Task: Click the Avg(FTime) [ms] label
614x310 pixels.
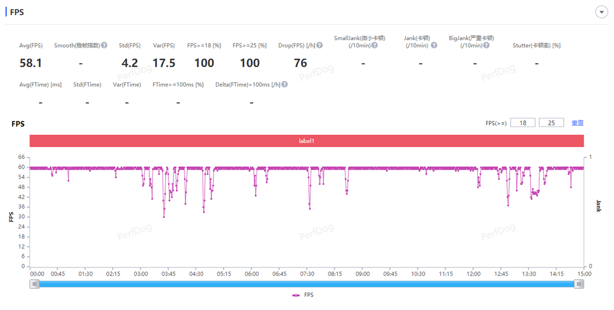Action: (40, 85)
